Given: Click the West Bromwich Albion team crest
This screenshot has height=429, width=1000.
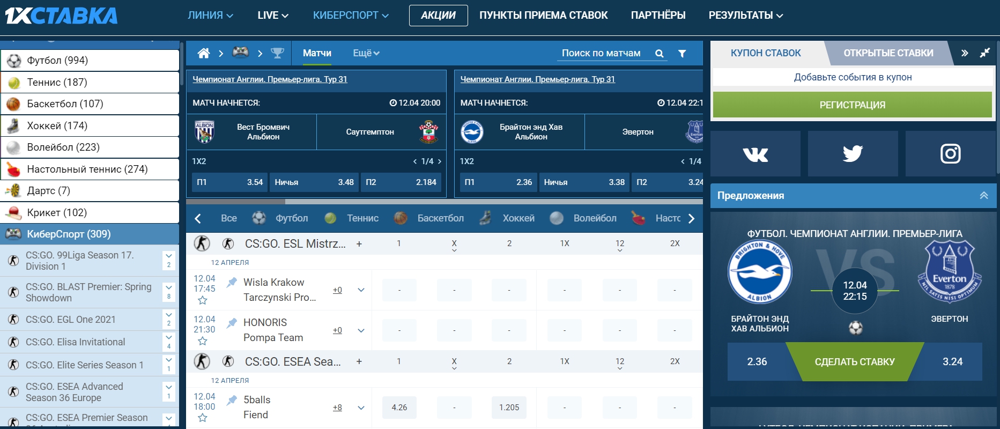Looking at the screenshot, I should coord(204,132).
